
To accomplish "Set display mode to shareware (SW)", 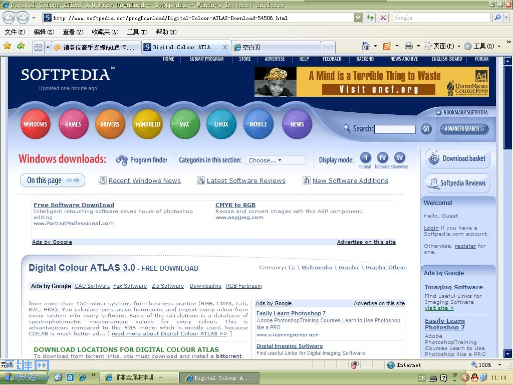I will coord(400,158).
